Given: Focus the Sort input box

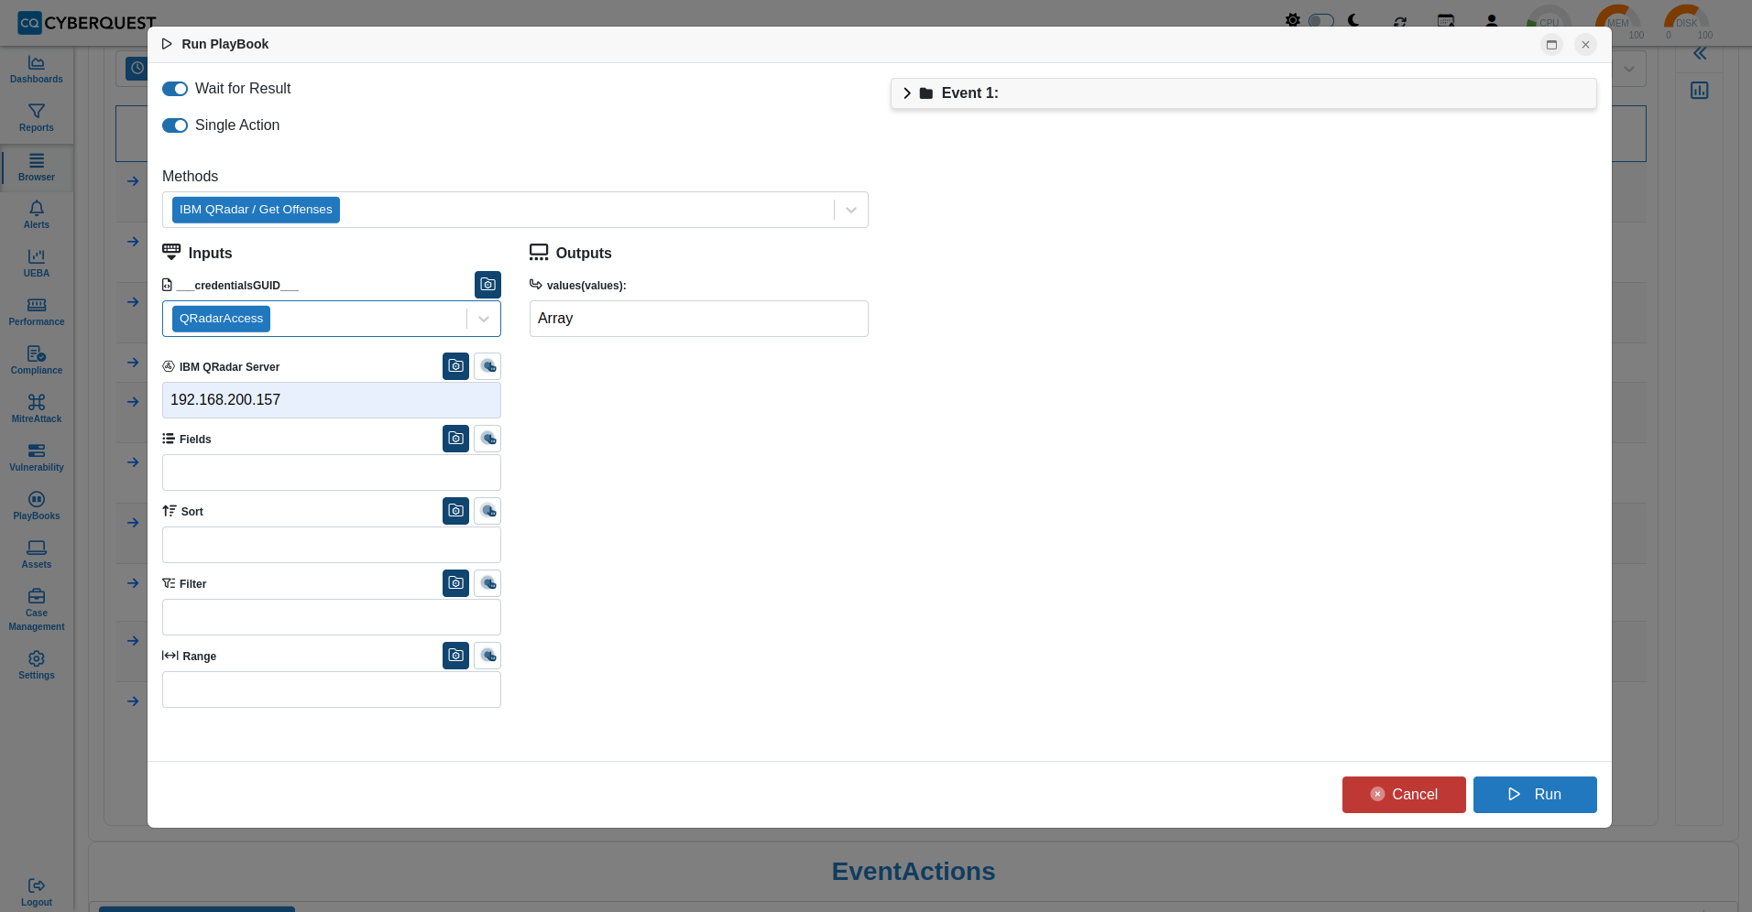Looking at the screenshot, I should (x=332, y=545).
